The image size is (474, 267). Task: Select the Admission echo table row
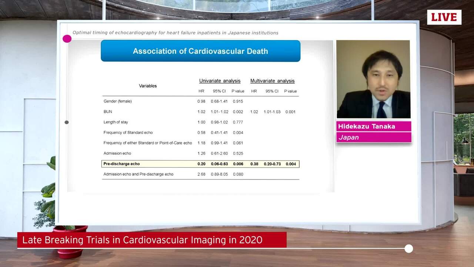[x=117, y=153]
